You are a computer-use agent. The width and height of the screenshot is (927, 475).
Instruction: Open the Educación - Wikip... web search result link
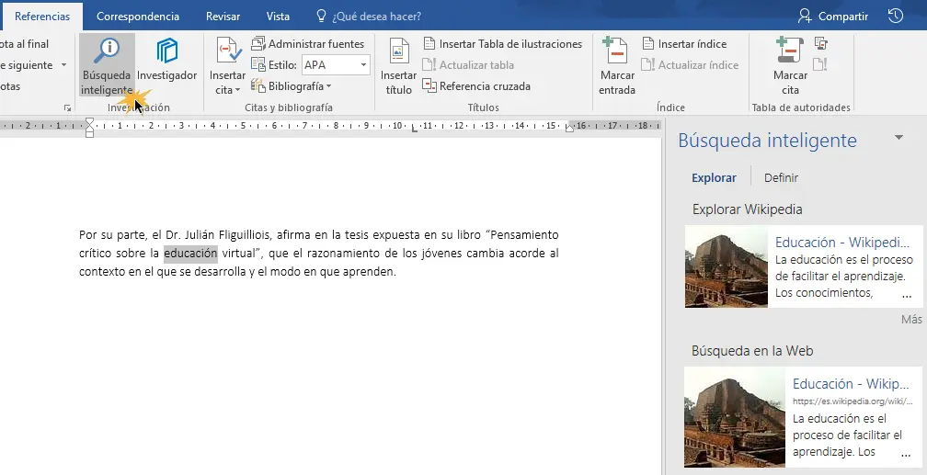click(851, 383)
